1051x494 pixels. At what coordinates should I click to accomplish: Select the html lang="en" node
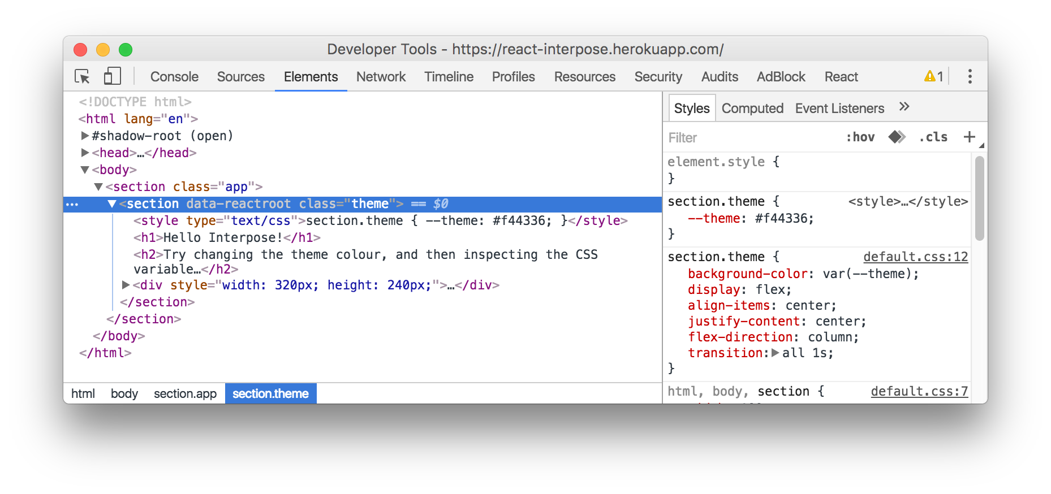pos(138,119)
